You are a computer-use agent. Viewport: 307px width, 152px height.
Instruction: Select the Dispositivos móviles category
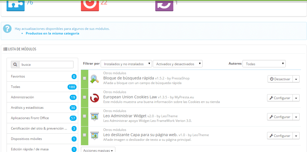(42, 139)
